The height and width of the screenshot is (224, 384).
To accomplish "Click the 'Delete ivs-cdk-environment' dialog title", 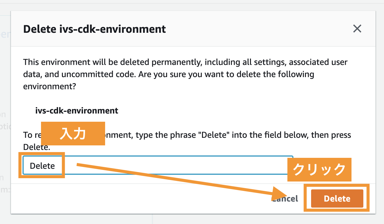I will (x=94, y=29).
